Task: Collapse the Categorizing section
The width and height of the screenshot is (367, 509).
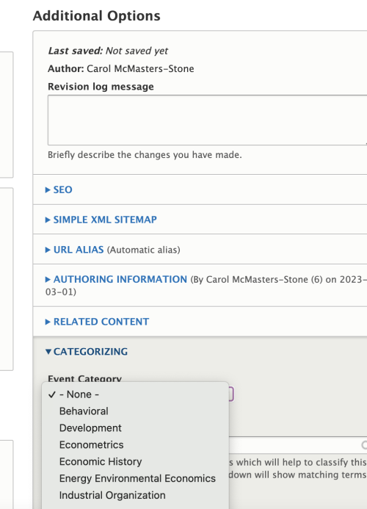Action: pyautogui.click(x=87, y=352)
